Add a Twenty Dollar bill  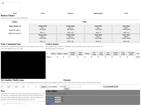tap(115, 54)
